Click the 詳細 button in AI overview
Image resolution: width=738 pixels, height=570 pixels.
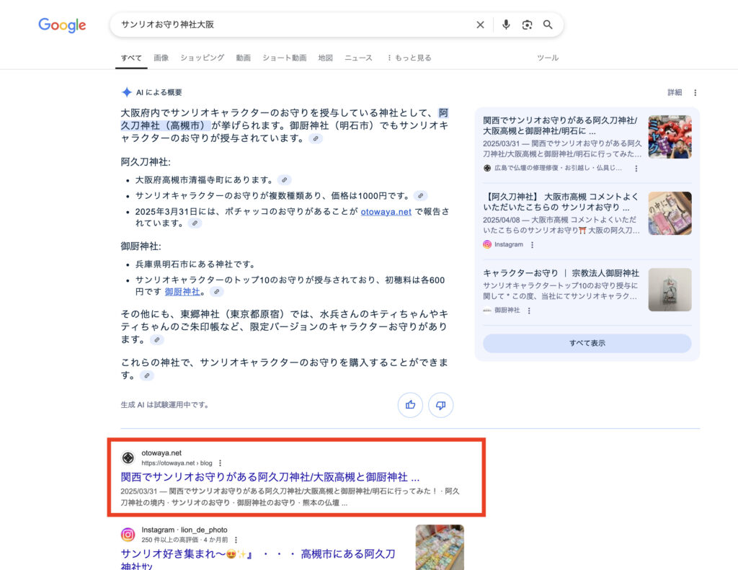(x=675, y=93)
